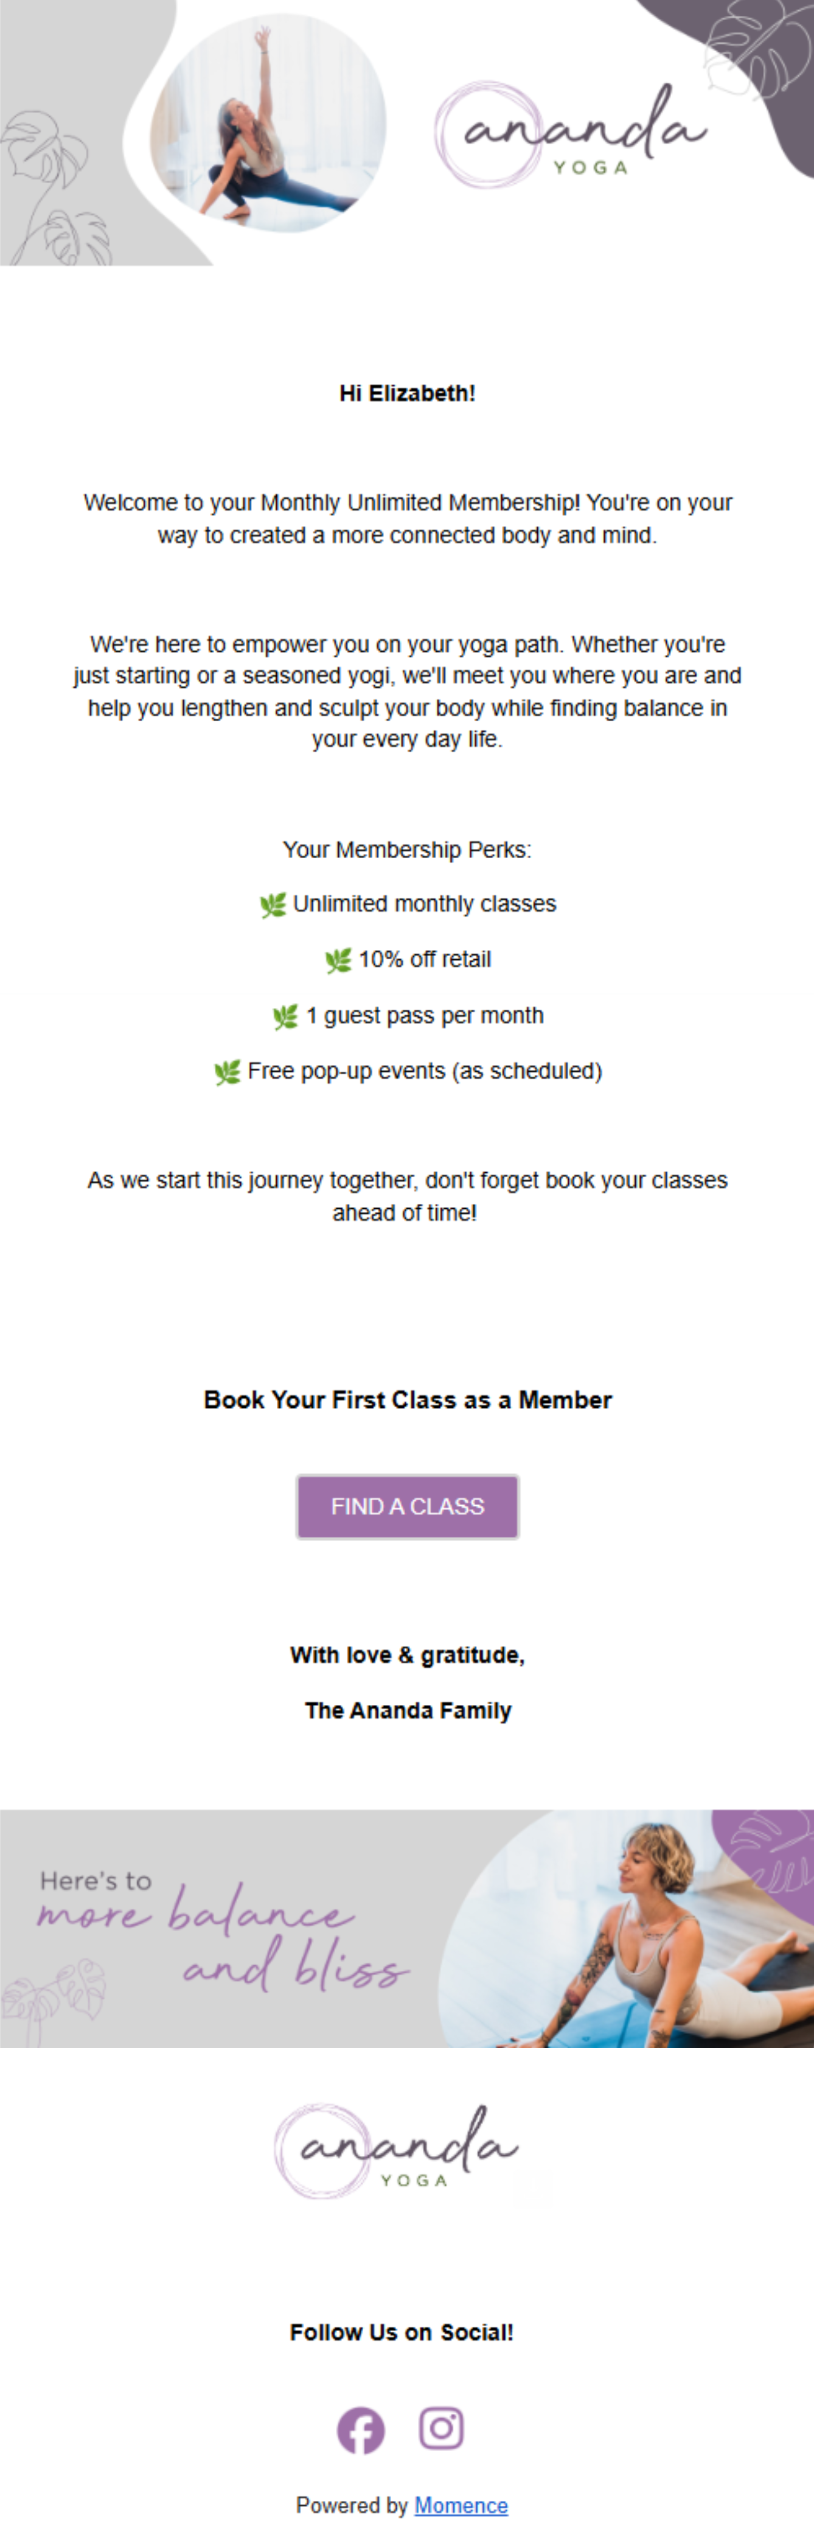Screen dimensions: 814x2535
Task: Click Your Membership Perks heading
Action: pyautogui.click(x=407, y=849)
